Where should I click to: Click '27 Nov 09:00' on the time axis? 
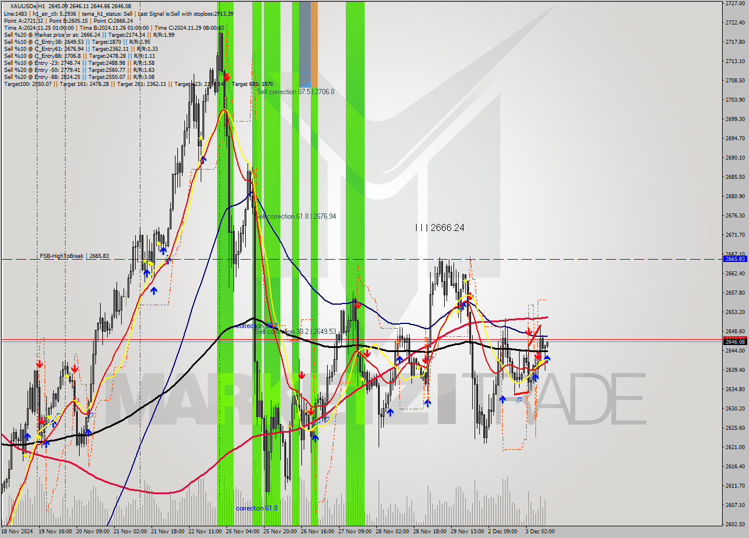[355, 532]
